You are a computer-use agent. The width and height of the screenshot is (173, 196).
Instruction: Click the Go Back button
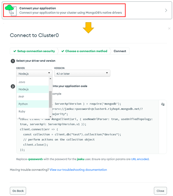point(18,191)
